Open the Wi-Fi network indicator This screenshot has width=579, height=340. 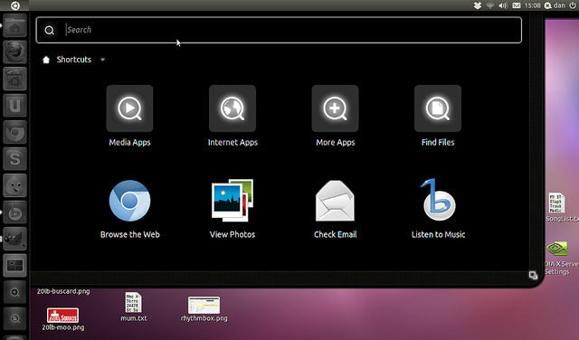490,5
